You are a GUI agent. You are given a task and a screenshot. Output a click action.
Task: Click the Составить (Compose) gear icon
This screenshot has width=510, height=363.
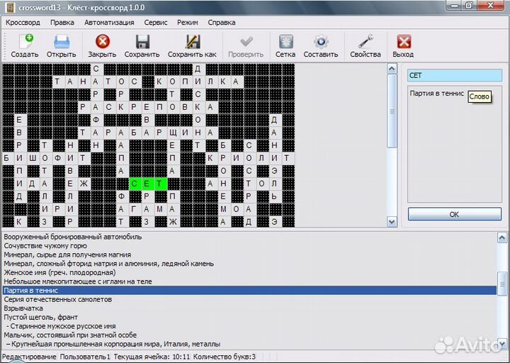321,42
